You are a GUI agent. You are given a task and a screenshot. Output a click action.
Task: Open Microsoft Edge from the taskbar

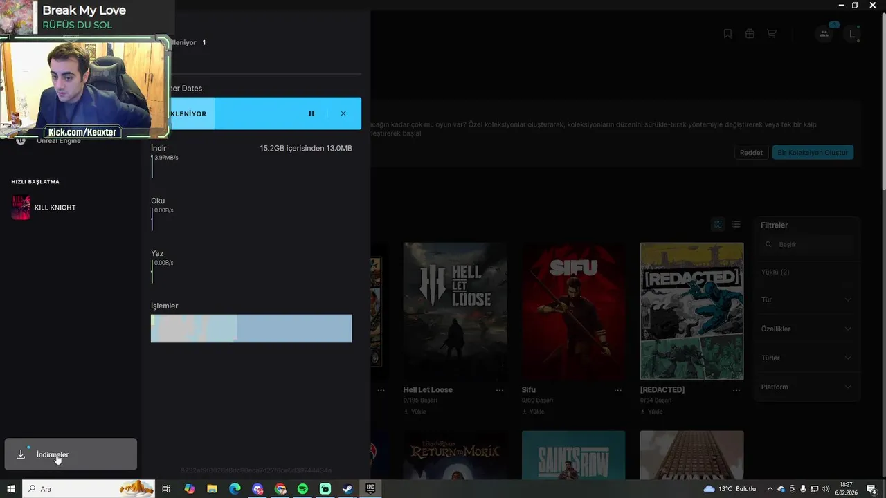235,489
